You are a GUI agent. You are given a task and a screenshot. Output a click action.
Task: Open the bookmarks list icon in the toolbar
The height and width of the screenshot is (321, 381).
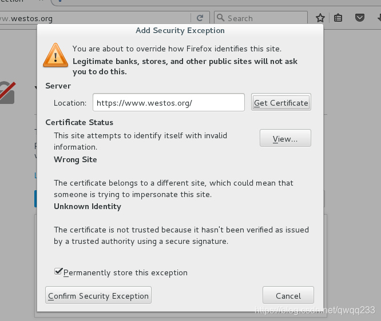(338, 18)
